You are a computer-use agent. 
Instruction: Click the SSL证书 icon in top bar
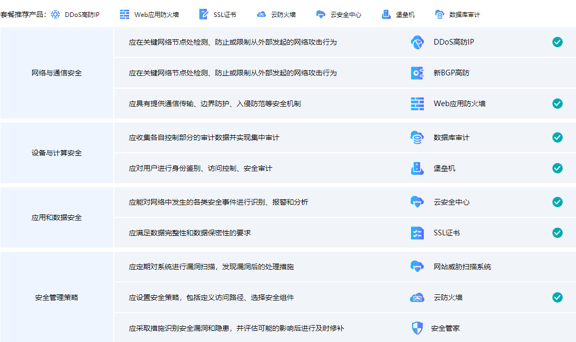click(x=203, y=14)
